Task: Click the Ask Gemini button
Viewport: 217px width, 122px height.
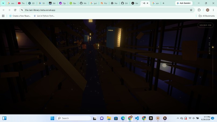Action: tap(184, 3)
